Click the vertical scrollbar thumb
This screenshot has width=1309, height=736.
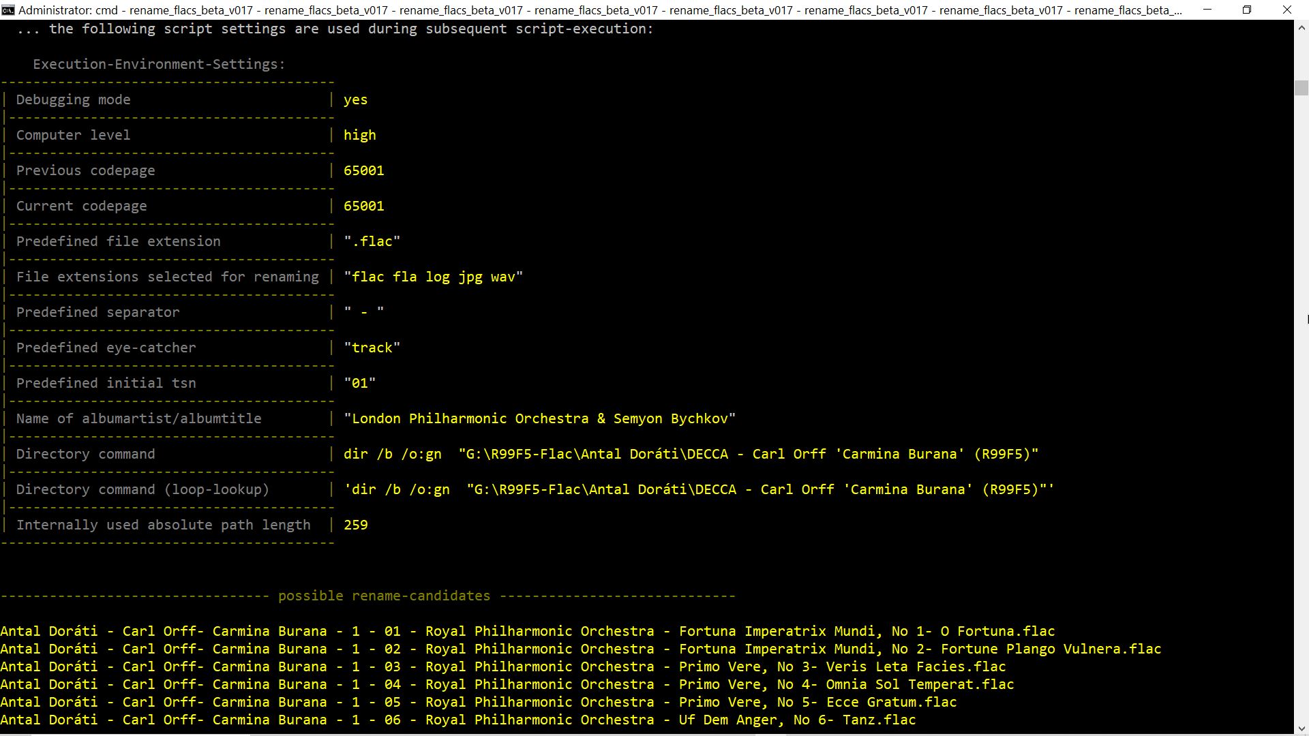(x=1301, y=89)
